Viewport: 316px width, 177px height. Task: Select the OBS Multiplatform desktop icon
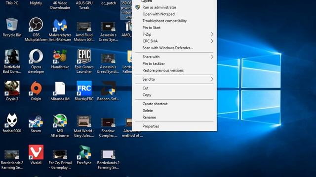point(36,24)
